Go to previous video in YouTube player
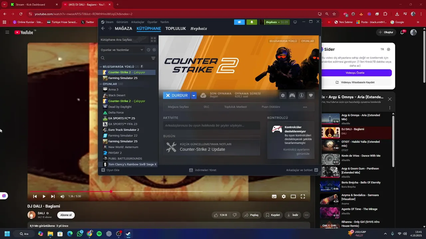 35,197
